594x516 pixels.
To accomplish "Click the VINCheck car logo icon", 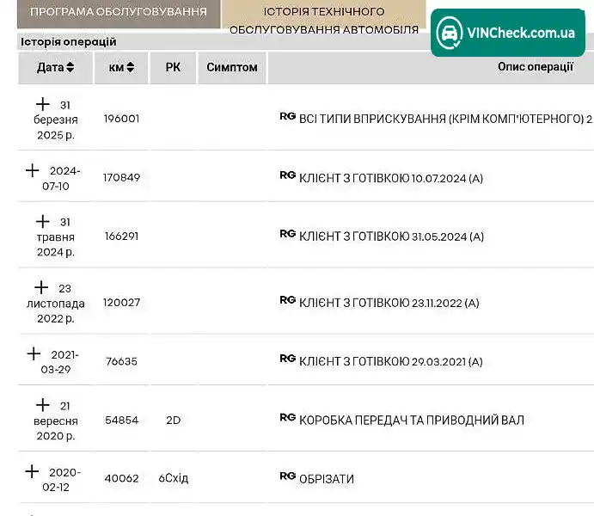I will pyautogui.click(x=450, y=34).
